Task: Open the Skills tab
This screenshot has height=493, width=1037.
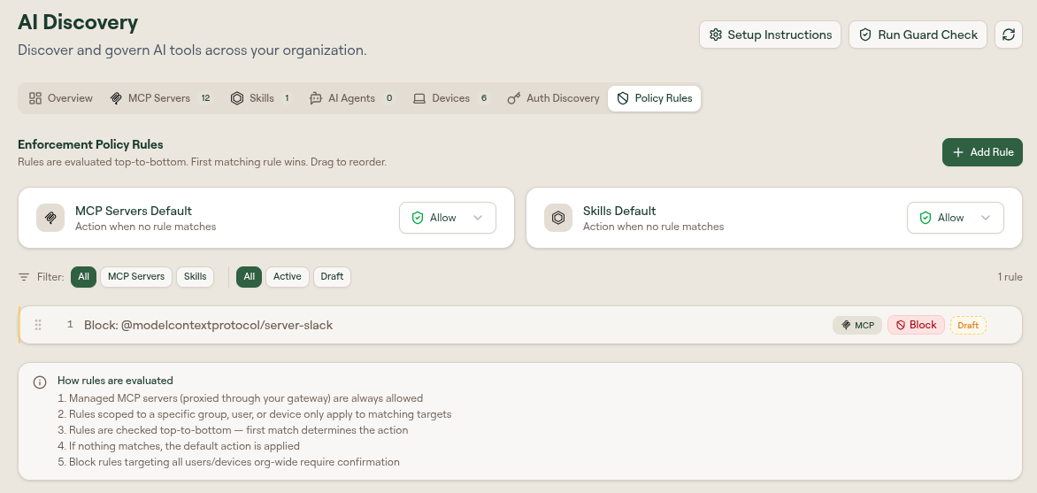Action: (x=261, y=98)
